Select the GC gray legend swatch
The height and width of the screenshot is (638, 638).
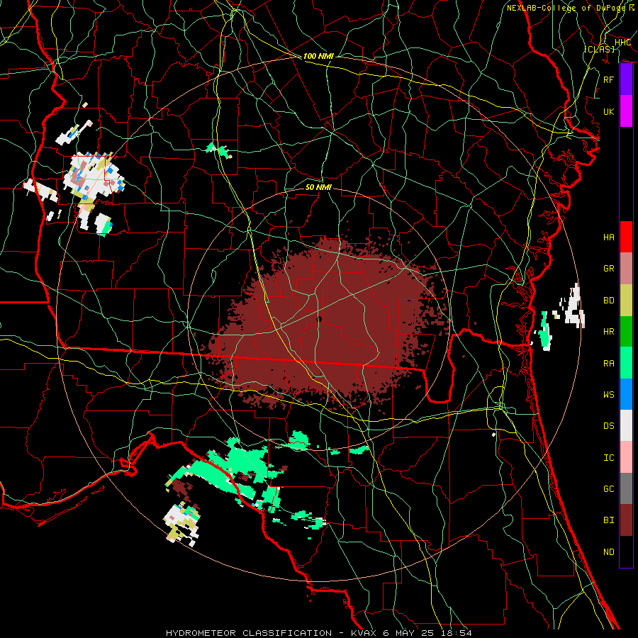click(626, 488)
